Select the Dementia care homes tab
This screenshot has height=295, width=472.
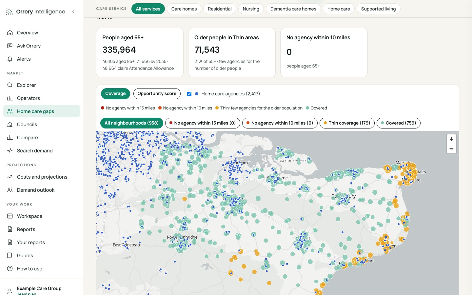coord(293,9)
